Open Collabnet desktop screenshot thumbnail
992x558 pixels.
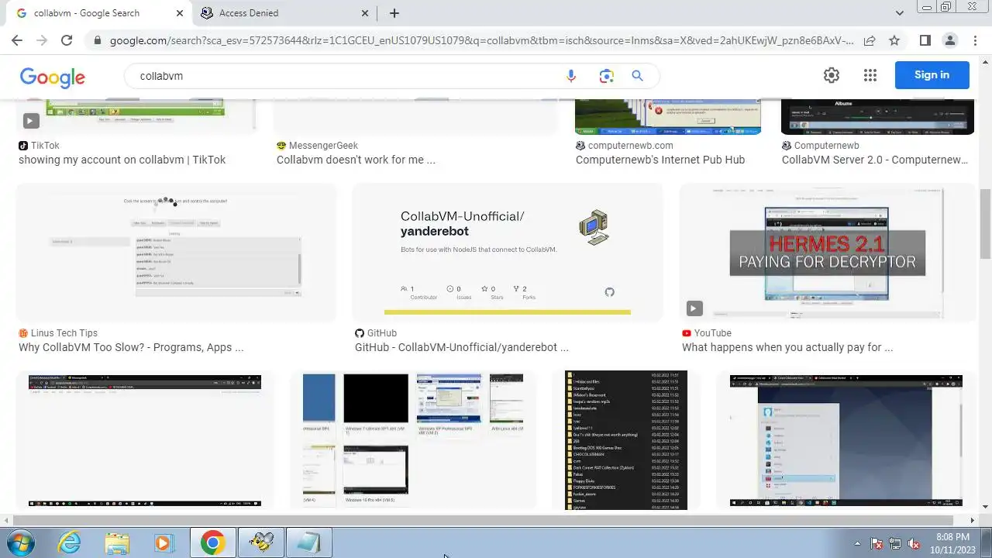coord(846,440)
